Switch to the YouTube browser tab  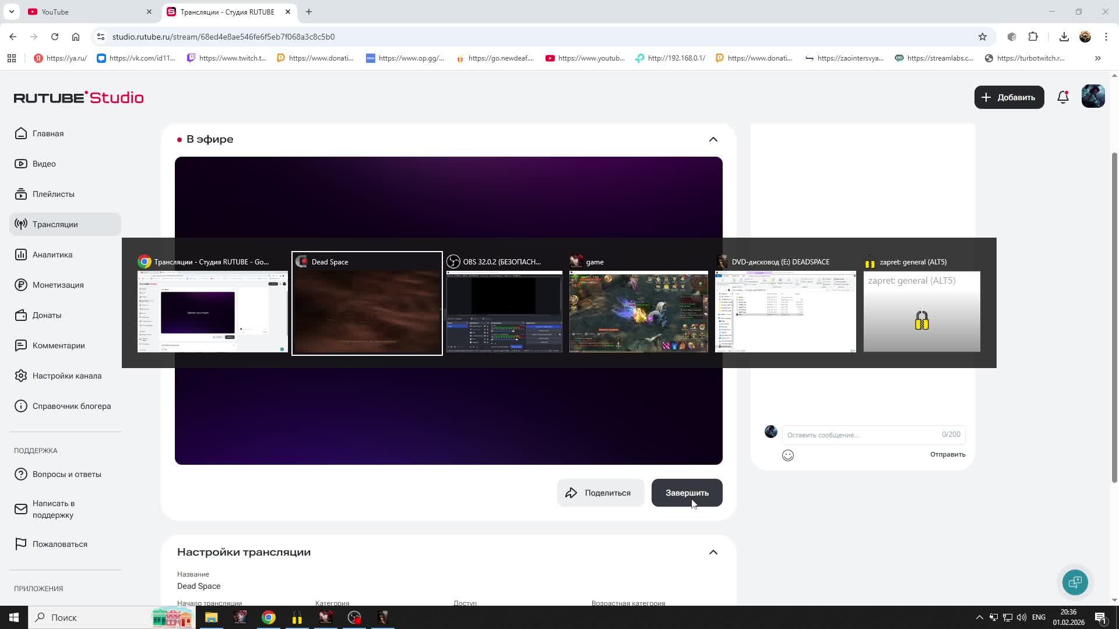pos(55,12)
